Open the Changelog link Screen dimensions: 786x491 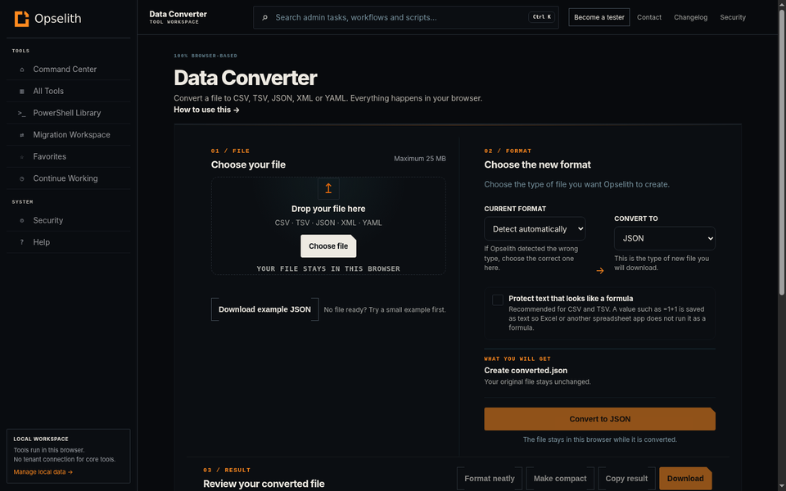pos(690,17)
